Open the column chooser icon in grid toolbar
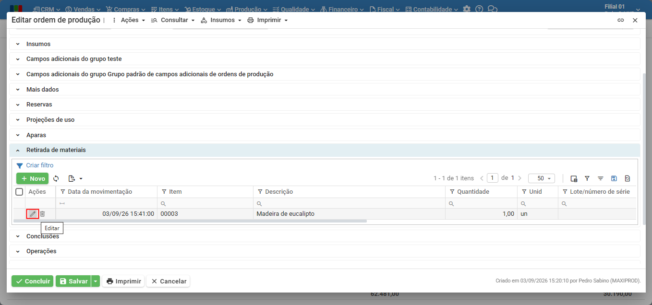This screenshot has height=305, width=652. tap(574, 178)
